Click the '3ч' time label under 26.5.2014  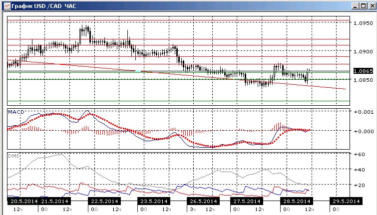193,210
